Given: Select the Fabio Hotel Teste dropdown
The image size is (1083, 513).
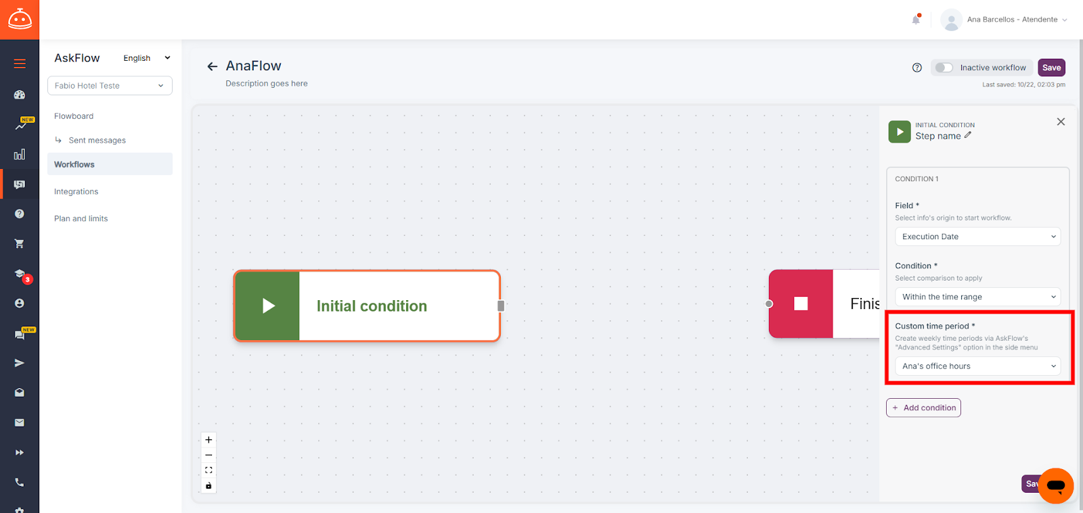Looking at the screenshot, I should click(110, 86).
